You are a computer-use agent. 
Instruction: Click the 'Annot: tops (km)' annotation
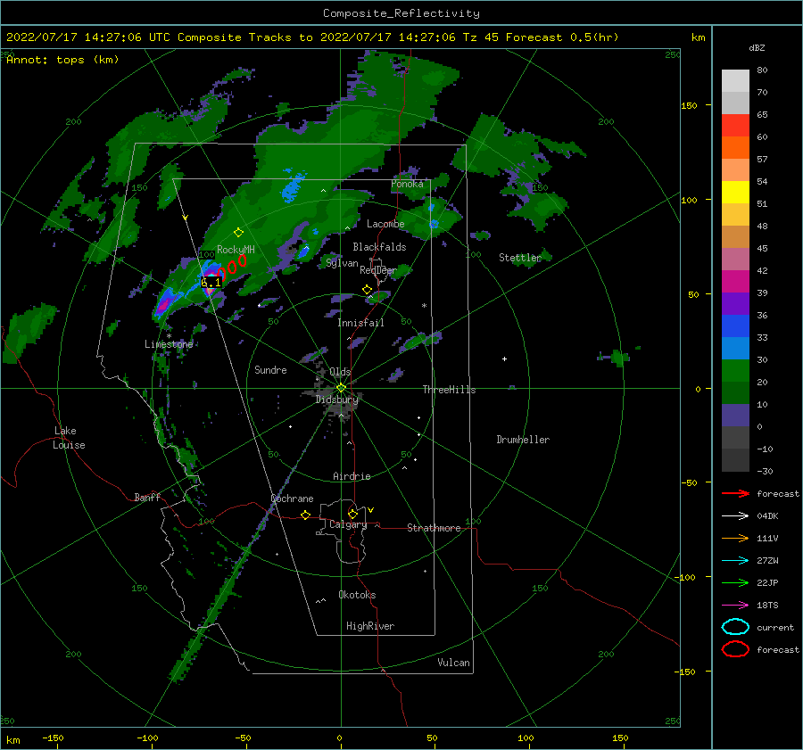coord(62,60)
